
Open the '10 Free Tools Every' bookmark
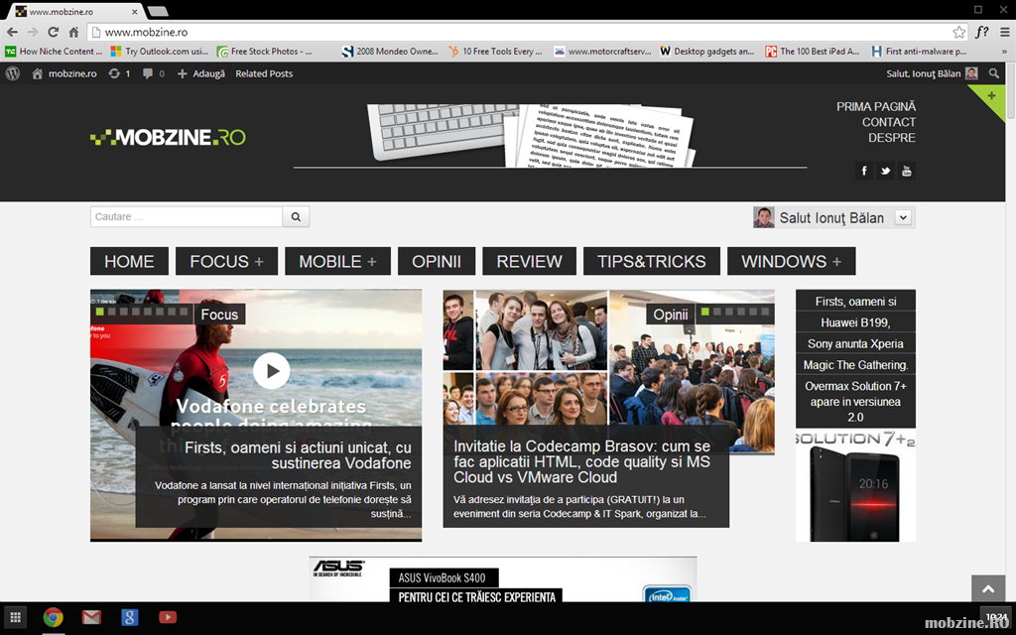(495, 52)
